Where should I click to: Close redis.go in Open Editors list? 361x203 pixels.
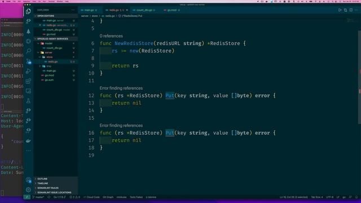point(40,25)
